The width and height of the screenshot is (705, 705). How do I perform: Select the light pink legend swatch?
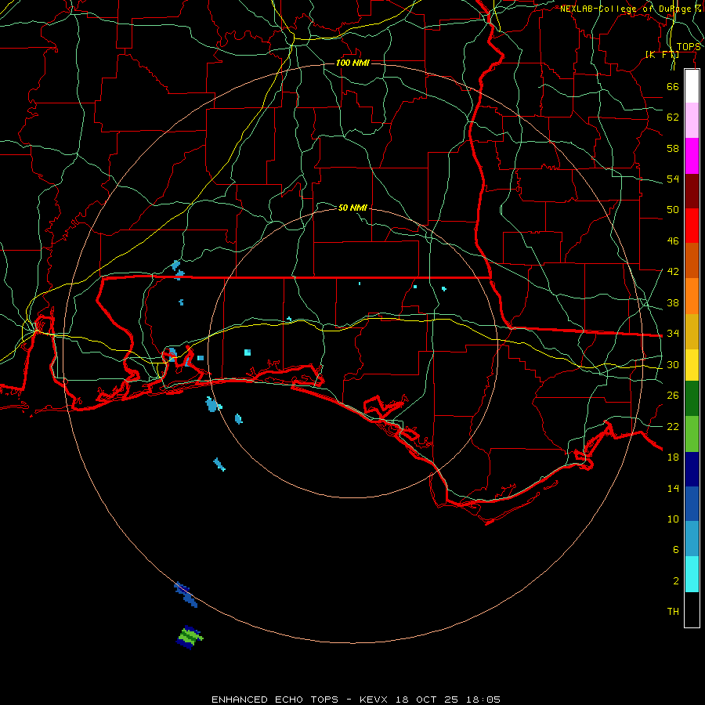tap(692, 121)
